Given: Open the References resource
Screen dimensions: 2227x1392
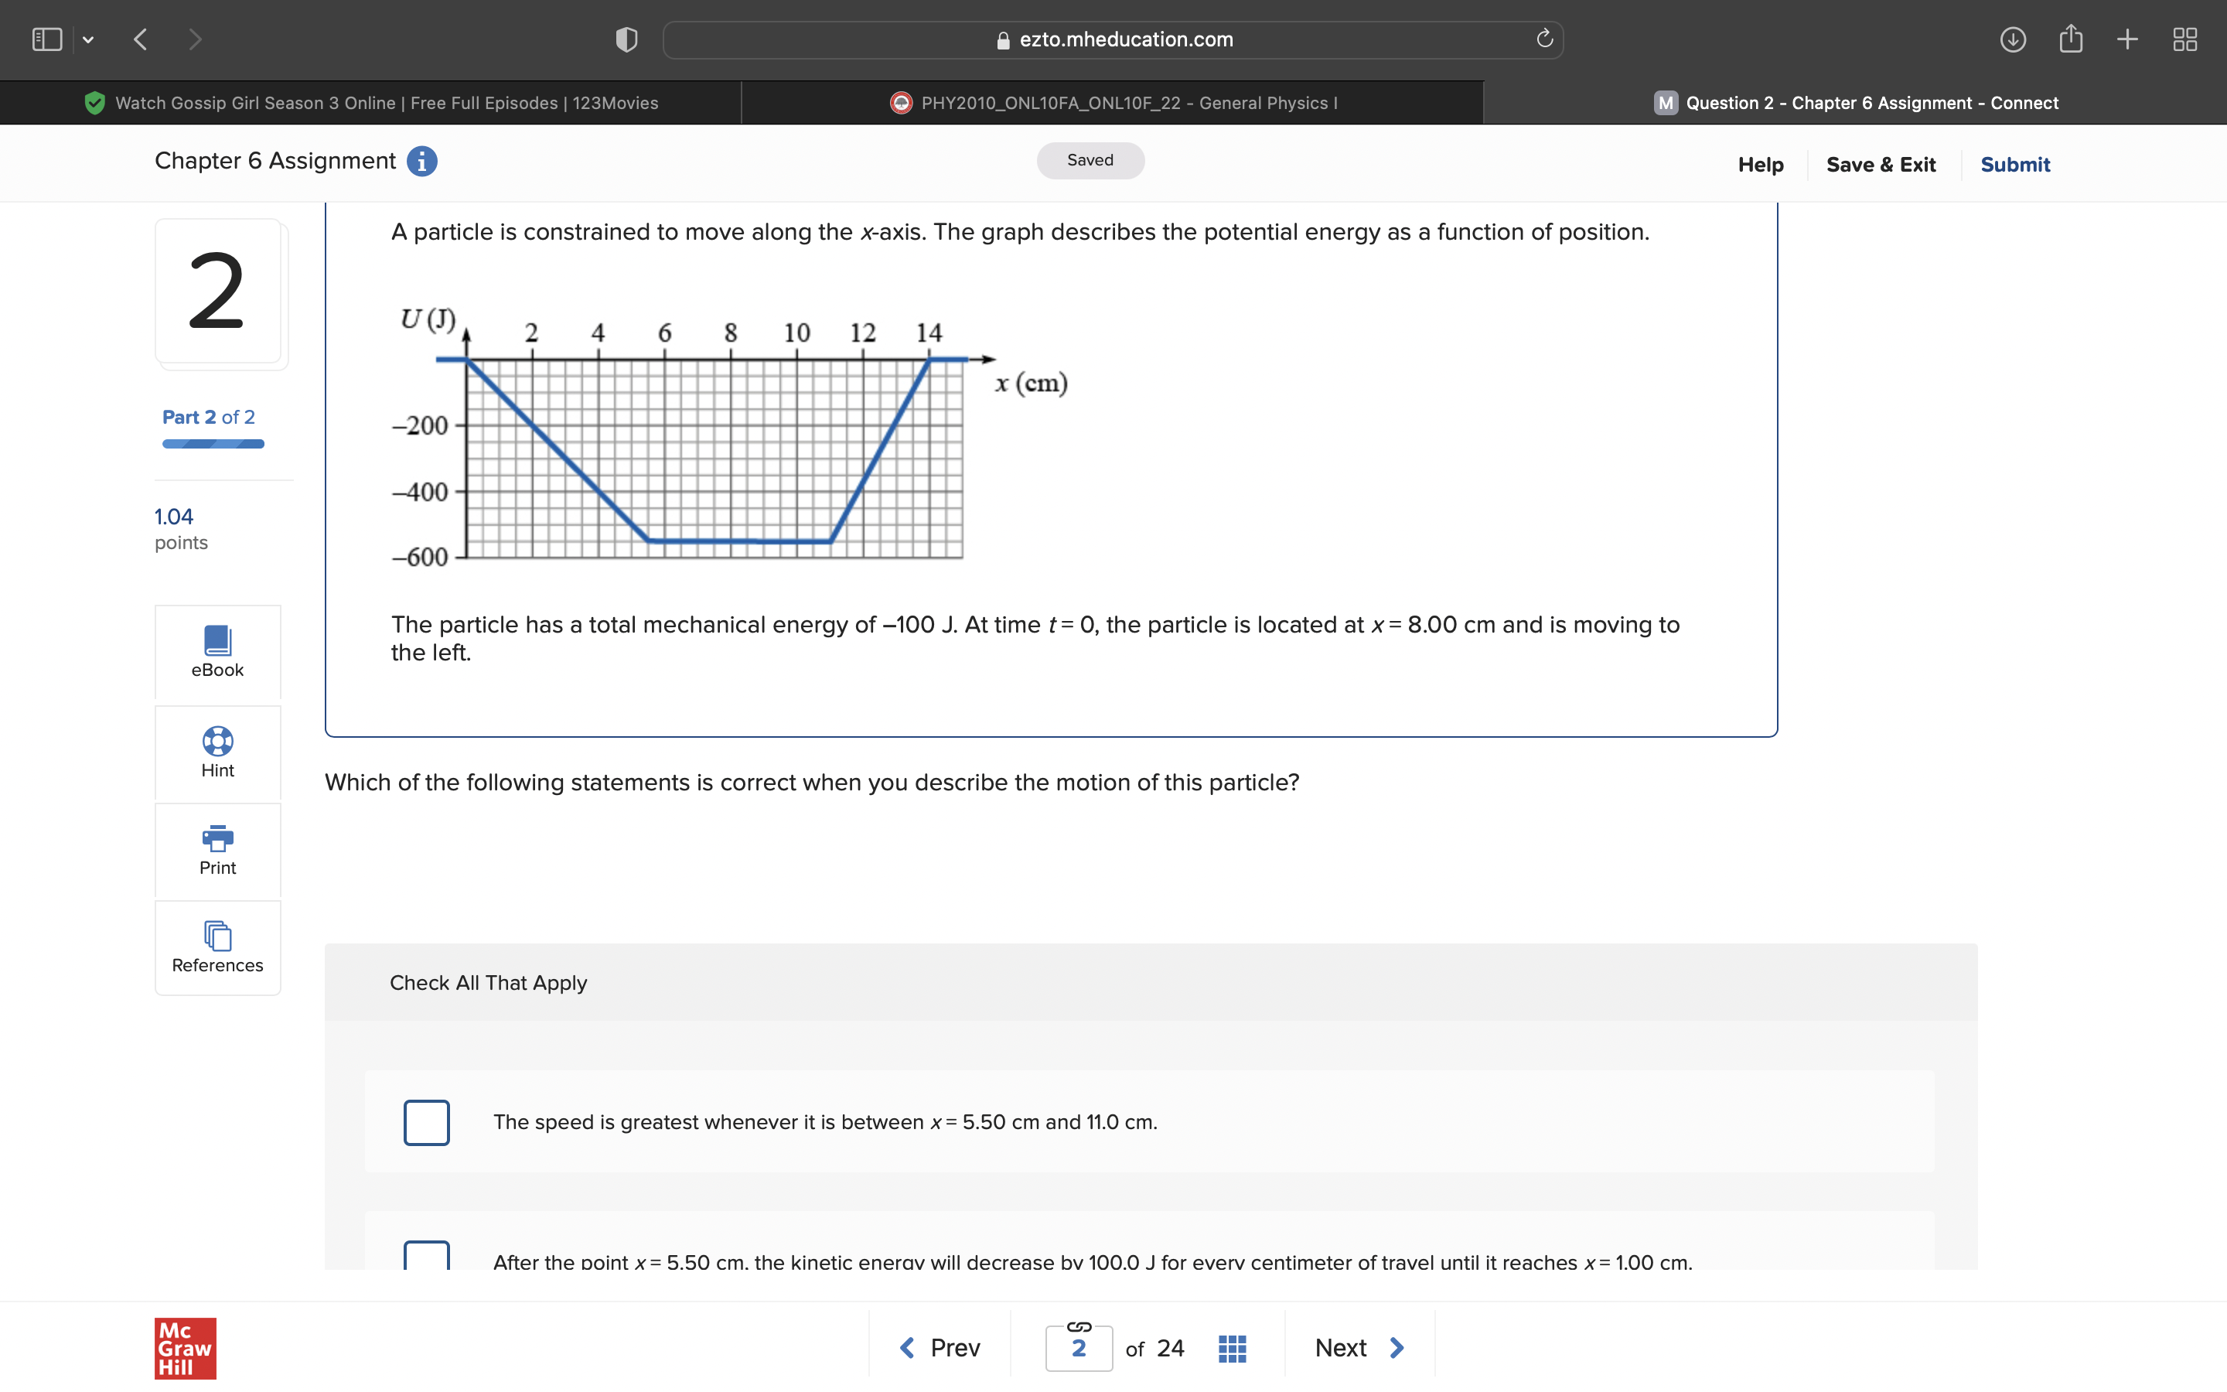Looking at the screenshot, I should pyautogui.click(x=217, y=948).
